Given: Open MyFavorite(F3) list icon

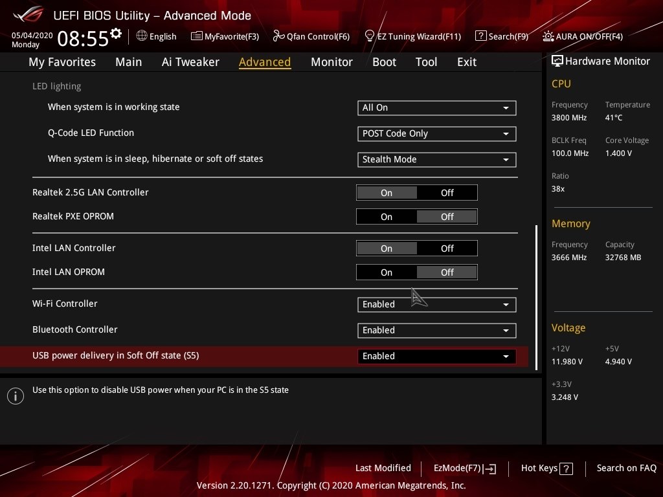Looking at the screenshot, I should [196, 36].
